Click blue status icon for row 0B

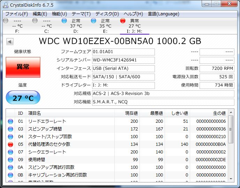[x=10, y=175]
